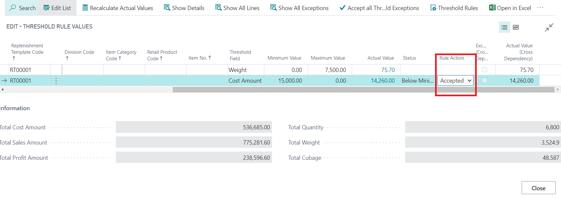Click Recalculate Actual Values calculator icon

(85, 8)
